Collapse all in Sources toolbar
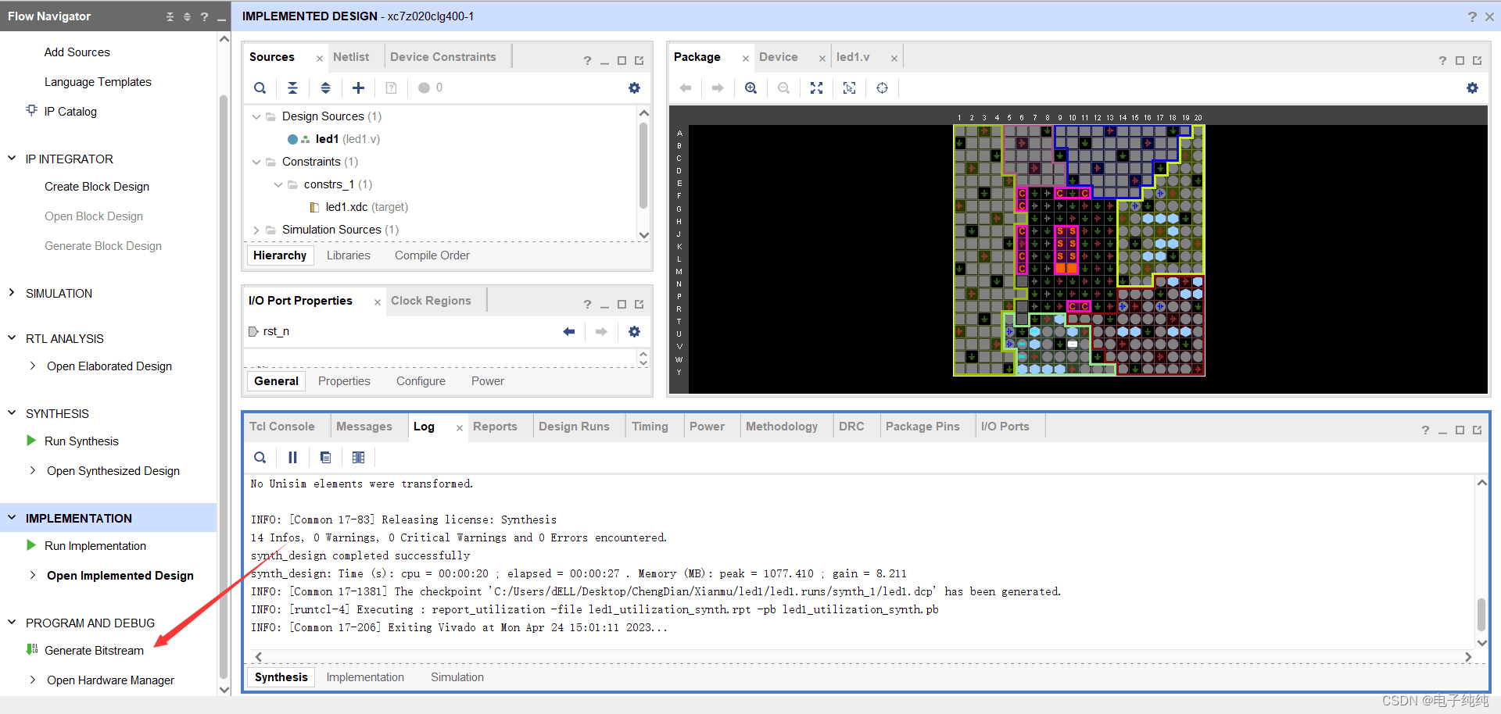The image size is (1501, 714). pyautogui.click(x=292, y=88)
